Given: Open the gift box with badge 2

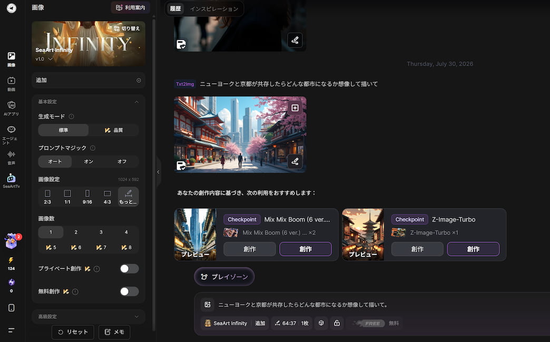Looking at the screenshot, I should point(12,241).
